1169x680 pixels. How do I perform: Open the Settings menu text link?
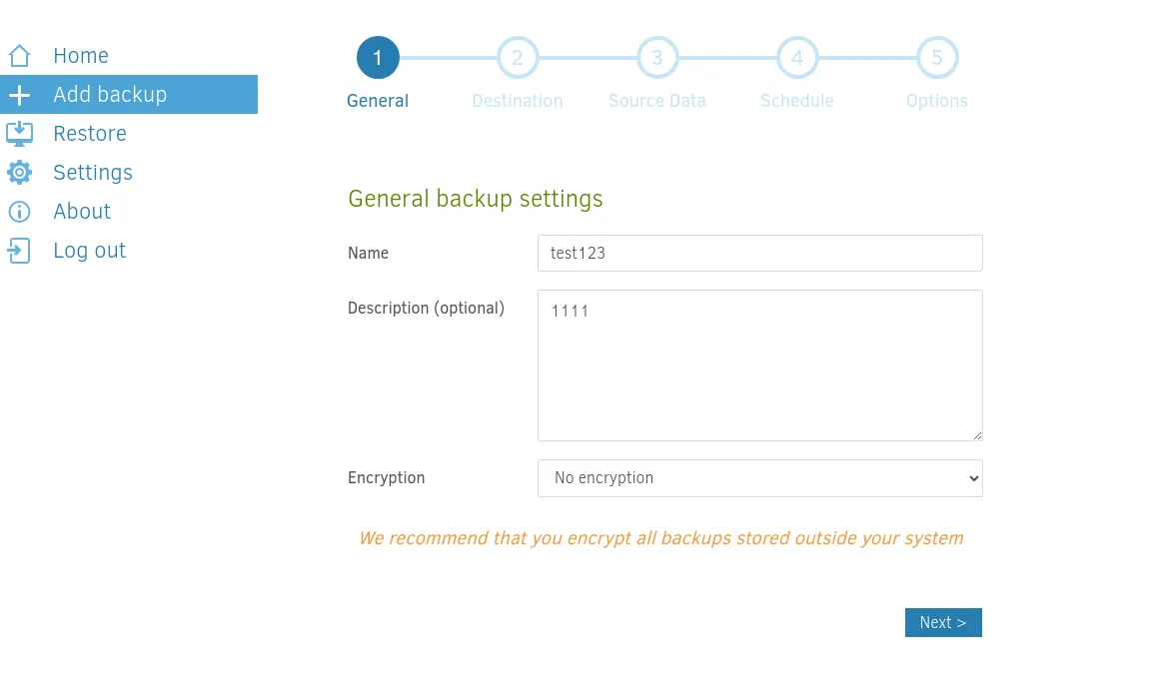[93, 172]
